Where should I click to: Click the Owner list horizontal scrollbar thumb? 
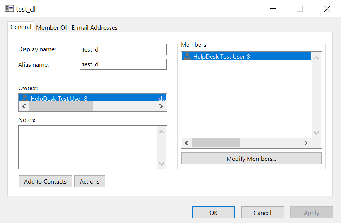pyautogui.click(x=61, y=106)
